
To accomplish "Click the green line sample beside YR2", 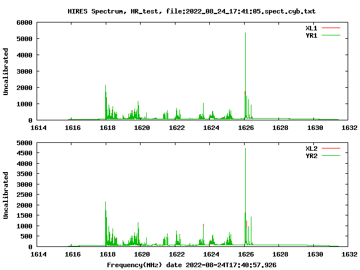I will [331, 156].
